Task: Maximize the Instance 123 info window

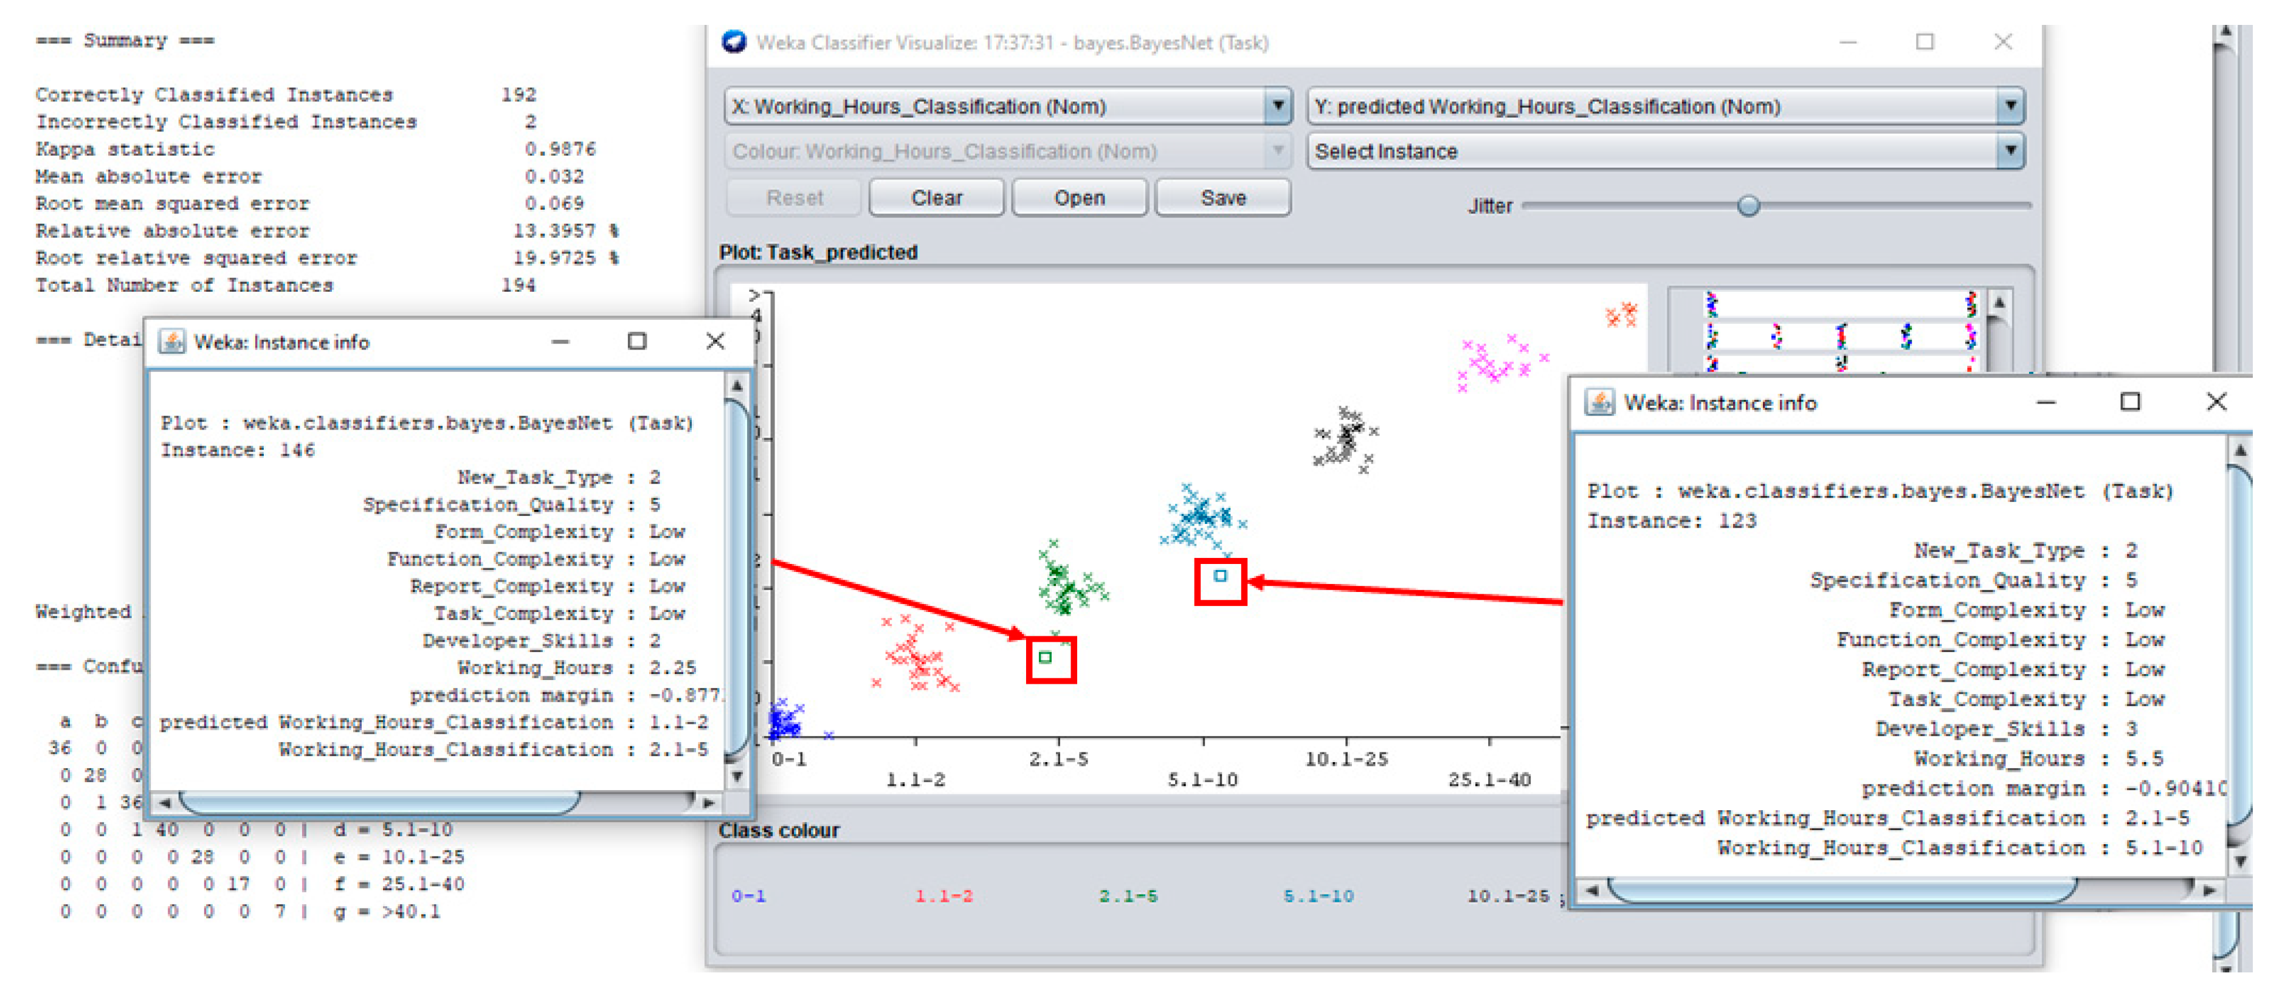Action: [x=2129, y=402]
